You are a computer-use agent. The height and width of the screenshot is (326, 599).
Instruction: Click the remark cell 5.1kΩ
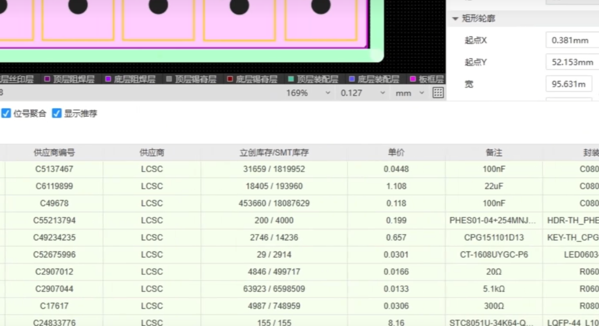click(494, 289)
